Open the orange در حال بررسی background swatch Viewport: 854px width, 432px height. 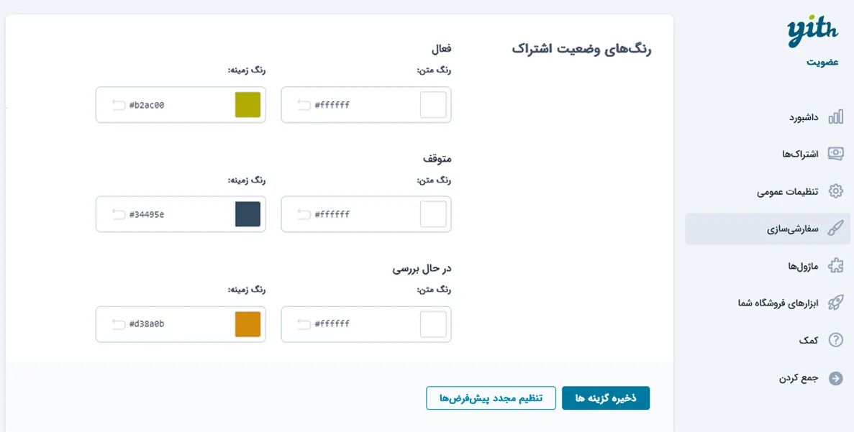click(247, 324)
